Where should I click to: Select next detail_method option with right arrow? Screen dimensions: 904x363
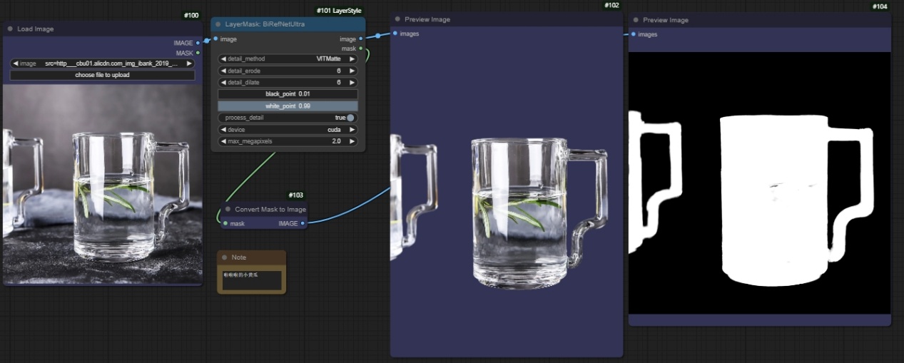(352, 59)
